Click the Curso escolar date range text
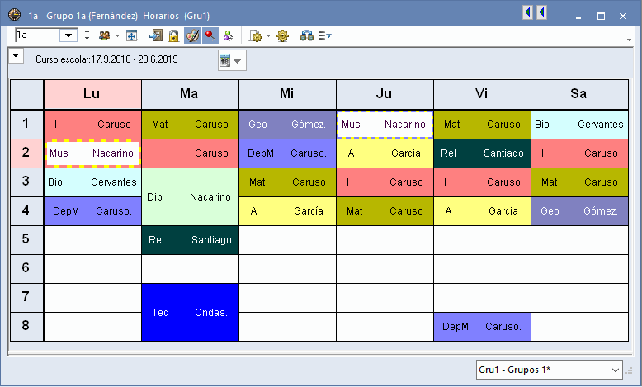 coord(107,59)
